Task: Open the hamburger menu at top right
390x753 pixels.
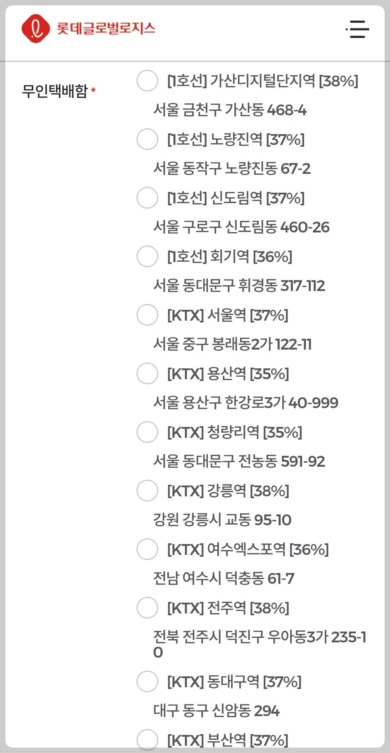Action: click(x=357, y=29)
